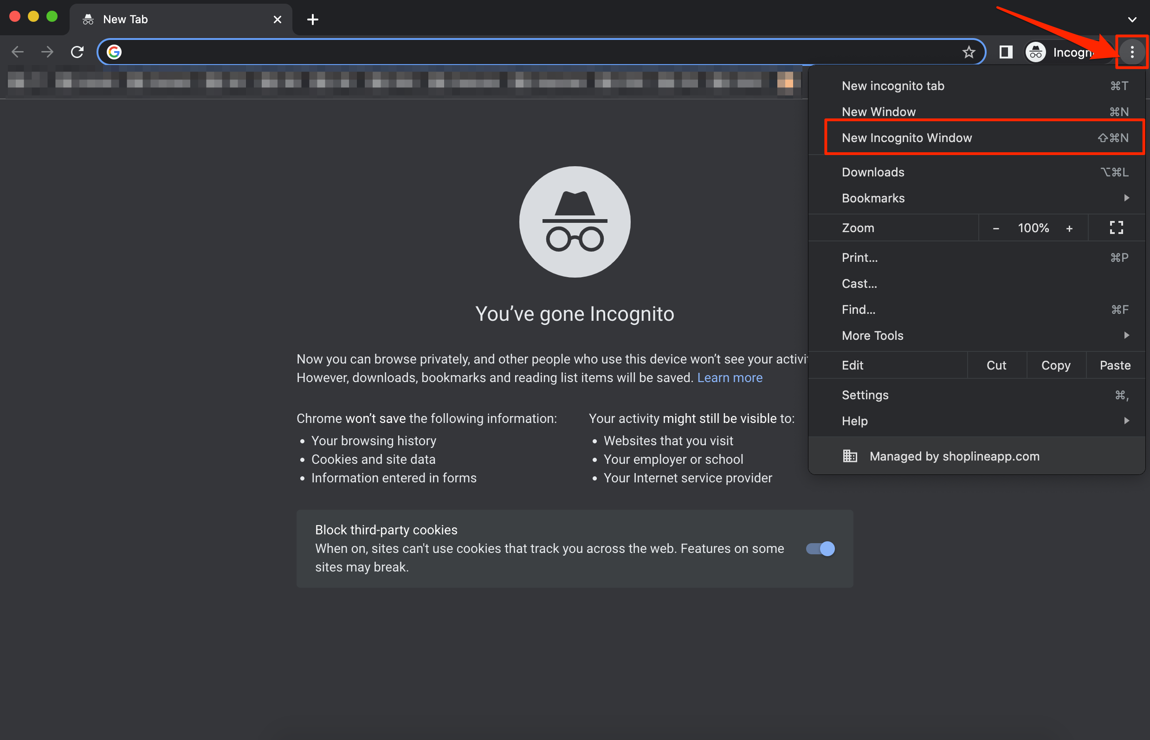Click the fullscreen zoom icon in menu
The image size is (1150, 740).
click(1116, 228)
